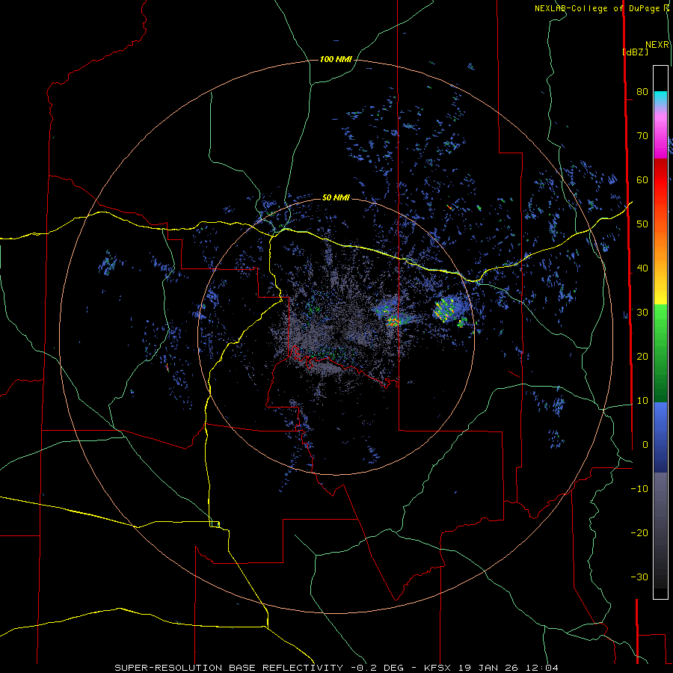Click the "50 NMI" range ring label

tap(336, 197)
